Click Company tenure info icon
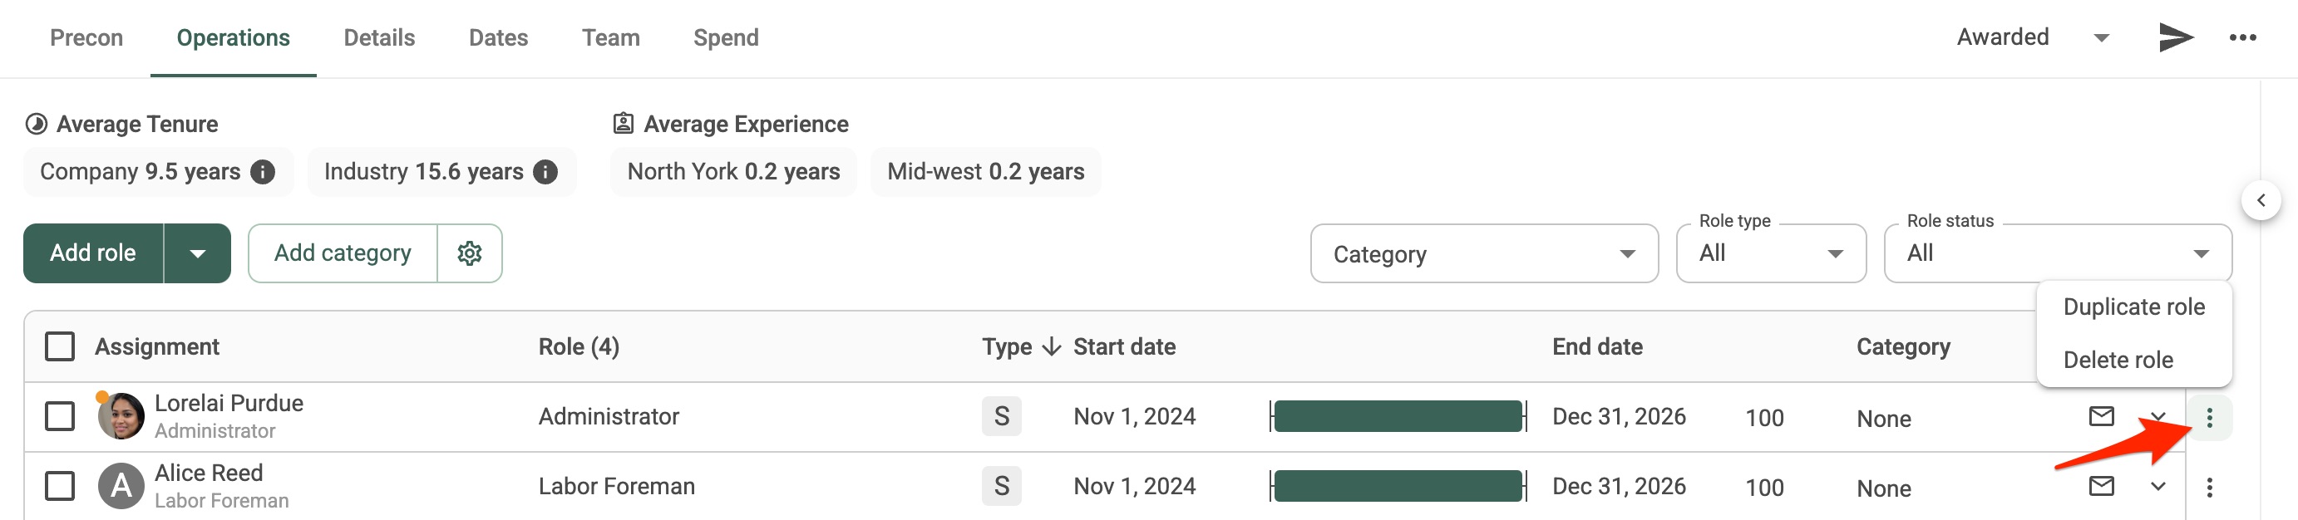 264,172
